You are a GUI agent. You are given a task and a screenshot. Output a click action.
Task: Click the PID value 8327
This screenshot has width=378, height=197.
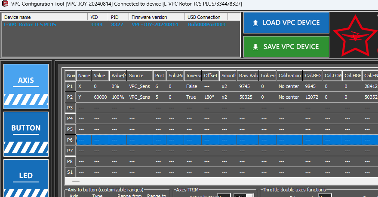pyautogui.click(x=117, y=24)
